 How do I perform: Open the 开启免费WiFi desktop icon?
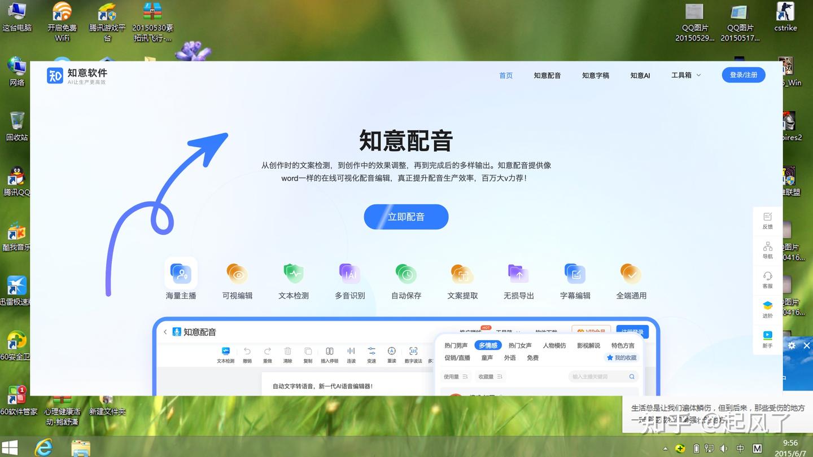point(62,21)
